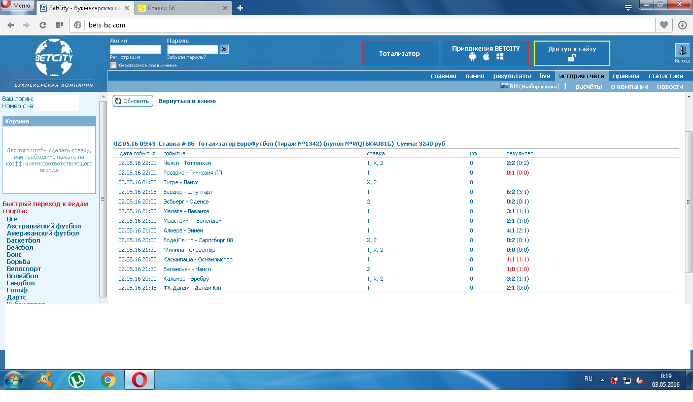This screenshot has height=402, width=693.
Task: Select Баскетбол in the sports list
Action: click(x=23, y=240)
